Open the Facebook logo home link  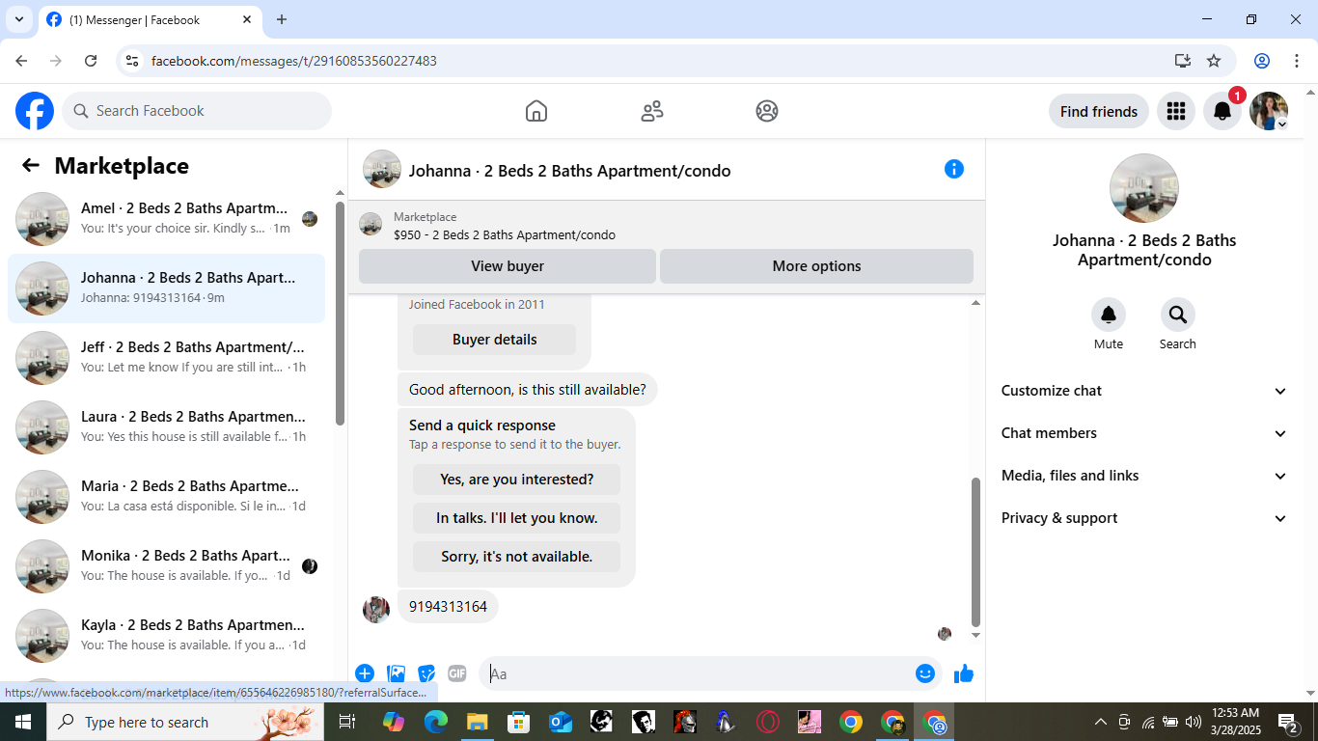[35, 111]
